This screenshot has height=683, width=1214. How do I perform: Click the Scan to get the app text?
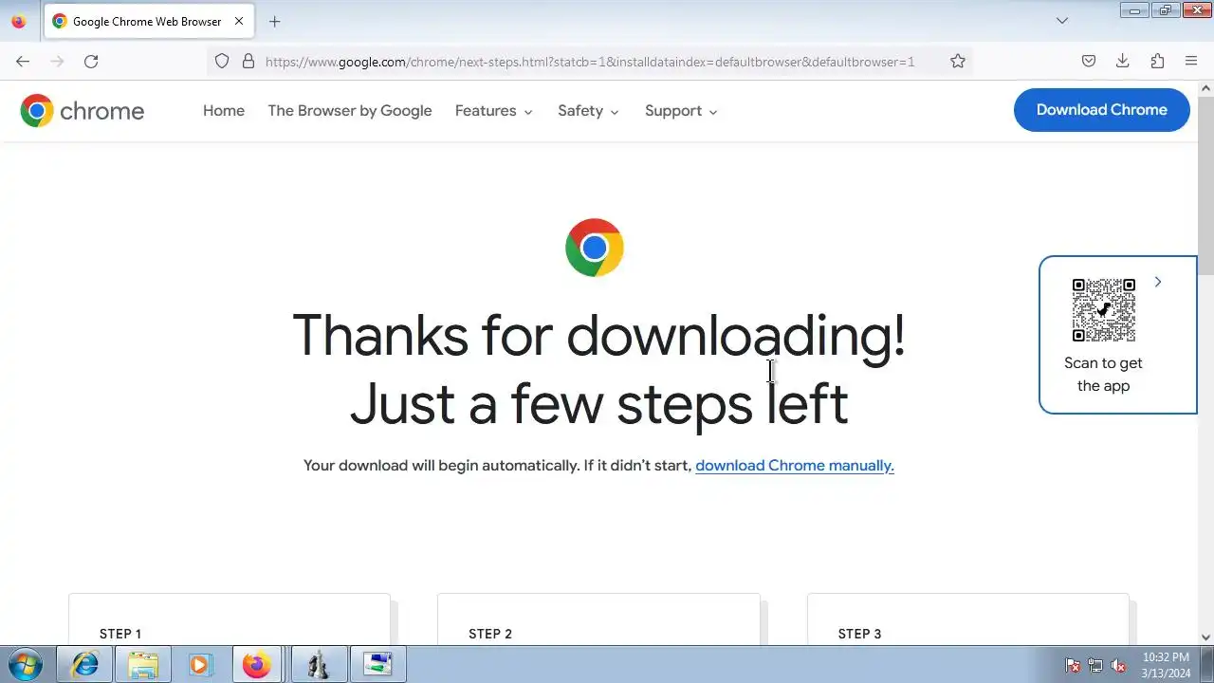click(1103, 375)
